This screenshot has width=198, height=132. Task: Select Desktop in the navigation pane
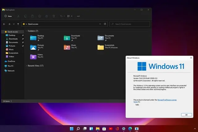click(x=13, y=35)
